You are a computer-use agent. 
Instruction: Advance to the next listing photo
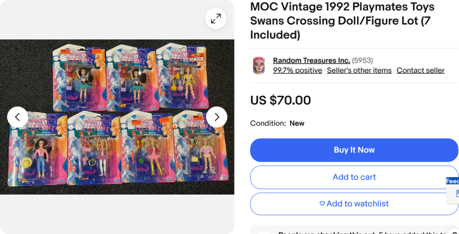[217, 117]
